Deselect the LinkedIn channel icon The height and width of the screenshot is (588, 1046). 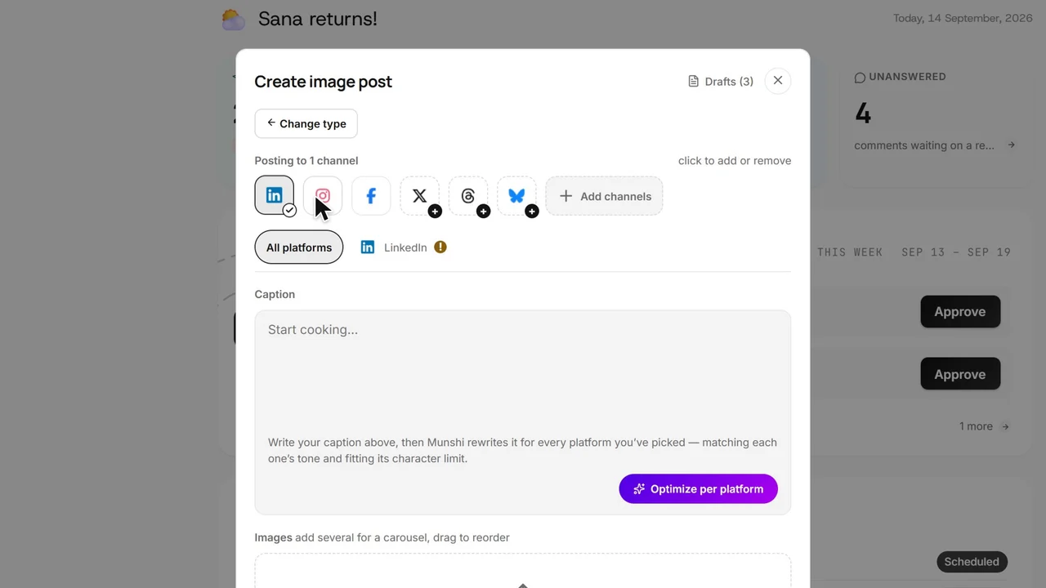(275, 196)
